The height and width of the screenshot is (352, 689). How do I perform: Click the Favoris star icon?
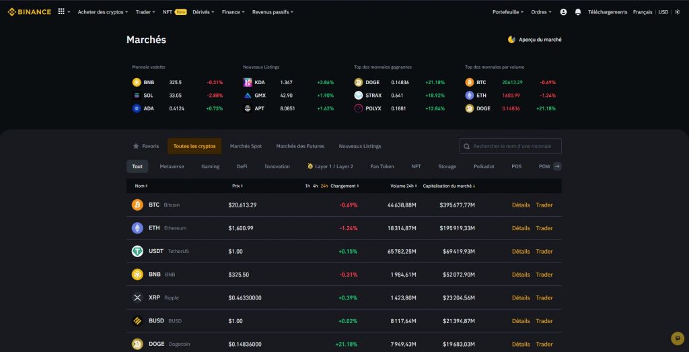(136, 146)
